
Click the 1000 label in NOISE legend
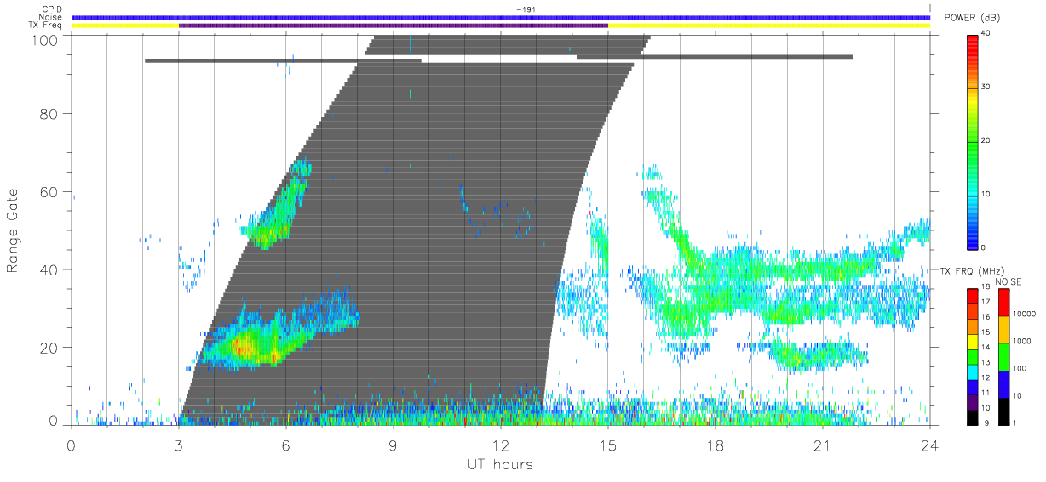tap(1022, 341)
